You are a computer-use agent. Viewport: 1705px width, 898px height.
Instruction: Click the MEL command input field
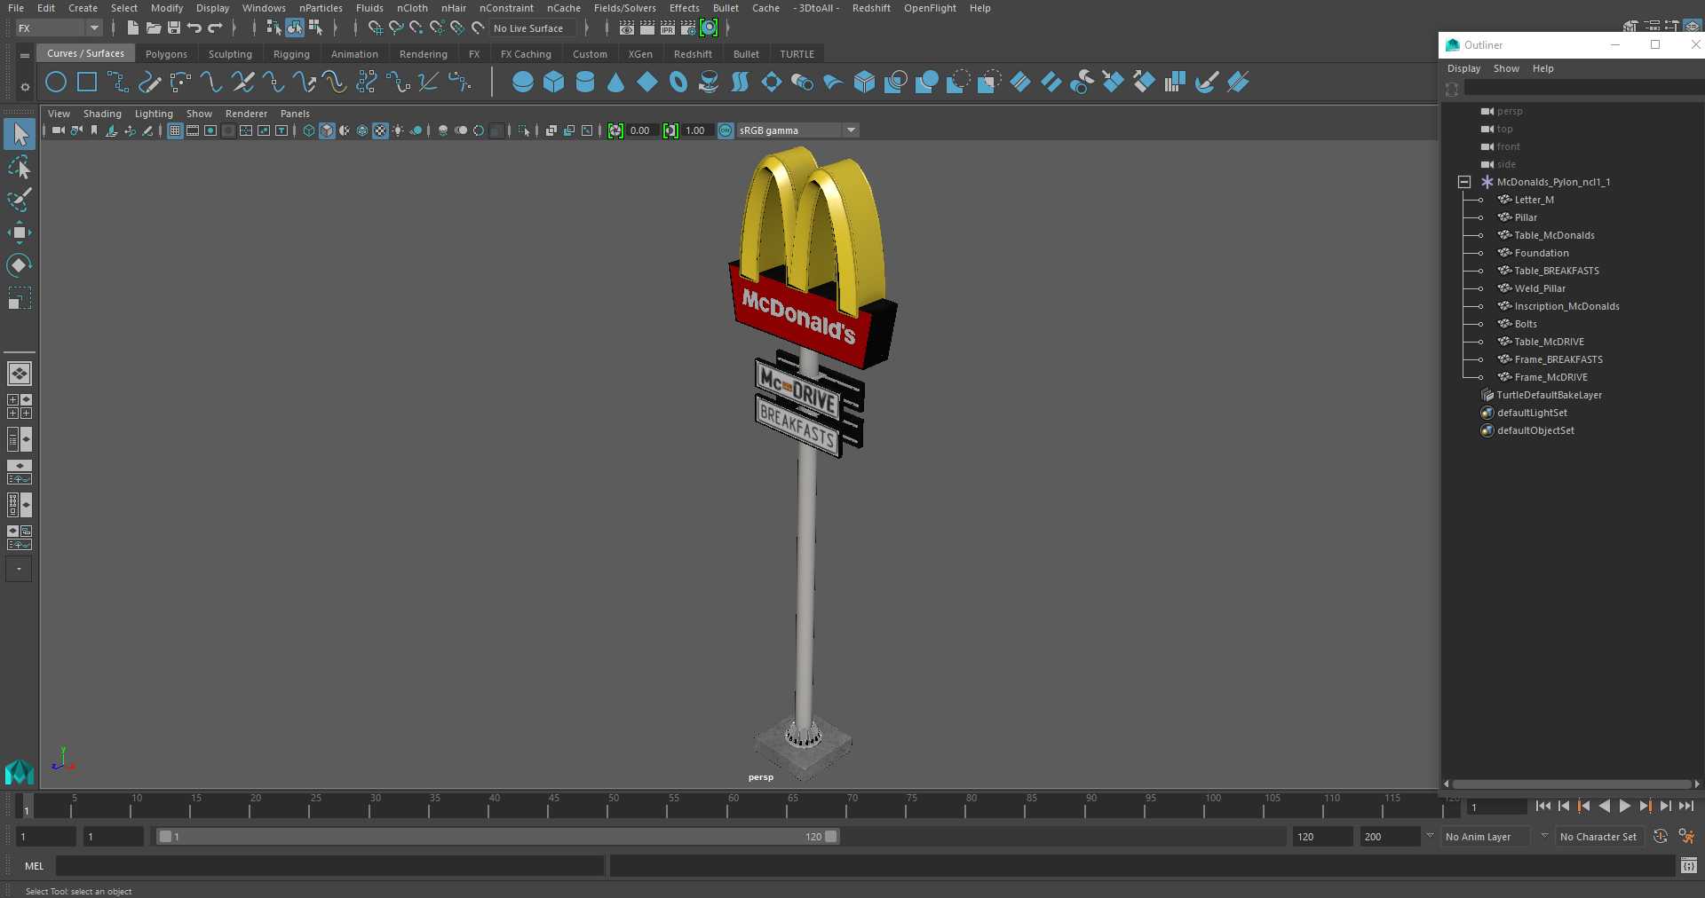[x=329, y=865]
